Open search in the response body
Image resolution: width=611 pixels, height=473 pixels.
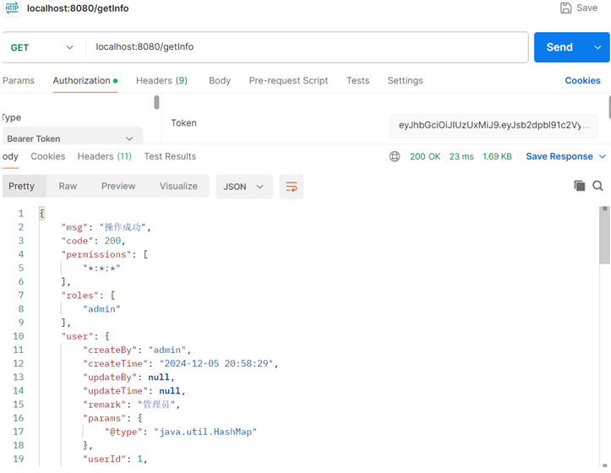(597, 186)
